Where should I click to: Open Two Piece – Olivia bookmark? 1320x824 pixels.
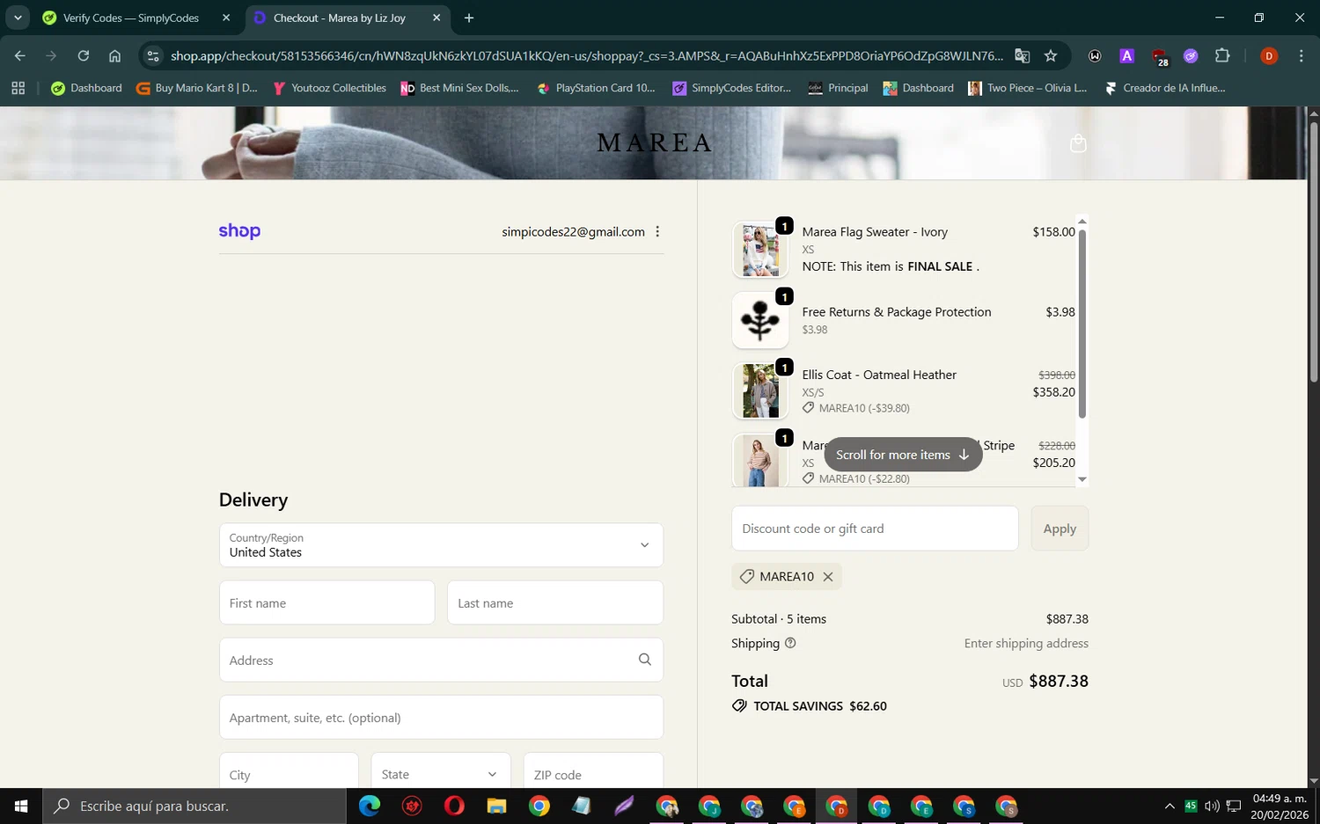pyautogui.click(x=1029, y=88)
